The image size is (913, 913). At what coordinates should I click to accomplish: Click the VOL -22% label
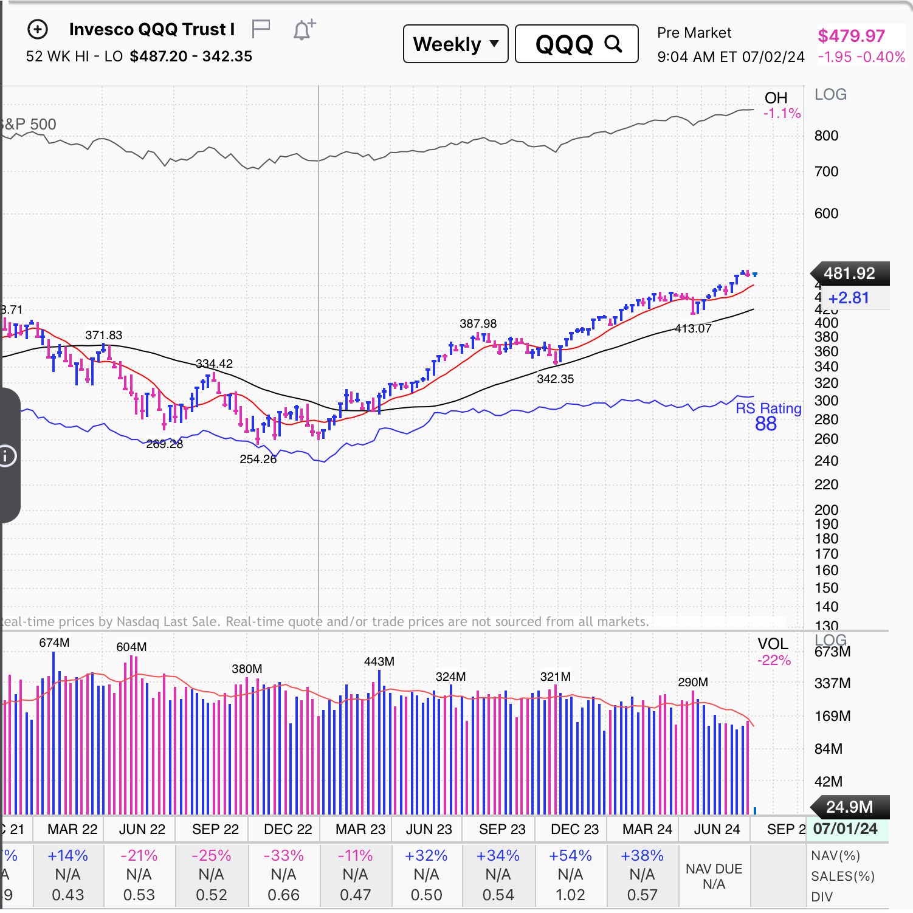773,652
